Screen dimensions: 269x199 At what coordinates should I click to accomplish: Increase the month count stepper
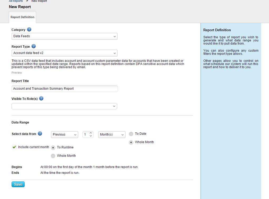pos(91,133)
